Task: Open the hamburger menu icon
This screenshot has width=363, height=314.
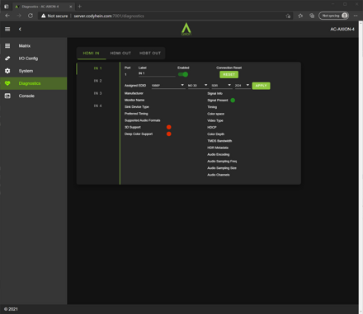Action: tap(7, 29)
